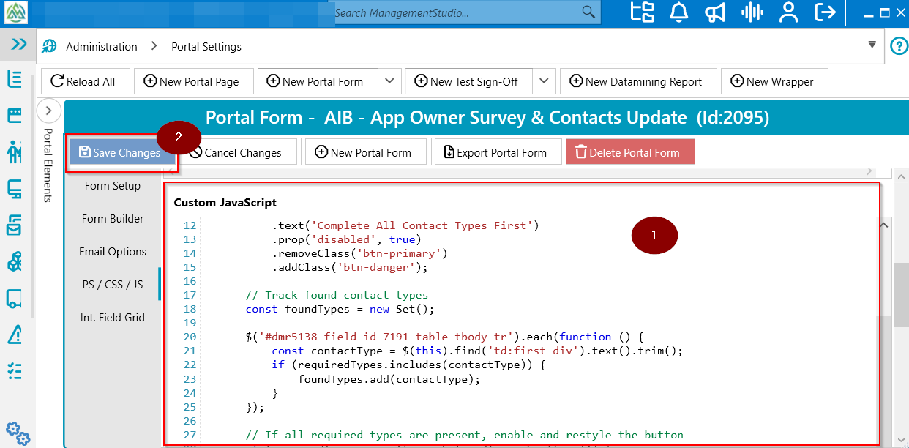This screenshot has height=448, width=909.
Task: Click the foundTypes.add(contactType) code line
Action: 389,378
